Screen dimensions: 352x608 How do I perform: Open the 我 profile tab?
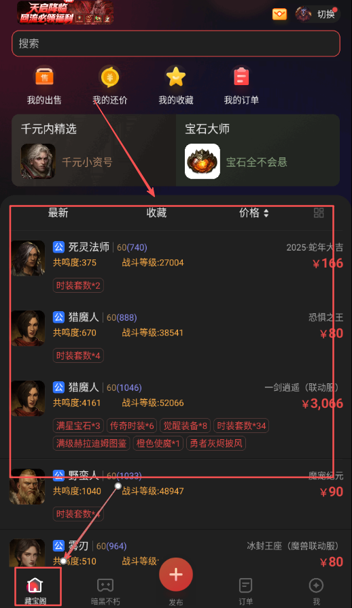pos(316,591)
